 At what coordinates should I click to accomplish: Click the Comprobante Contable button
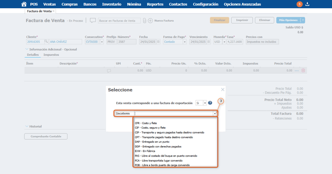click(x=46, y=136)
